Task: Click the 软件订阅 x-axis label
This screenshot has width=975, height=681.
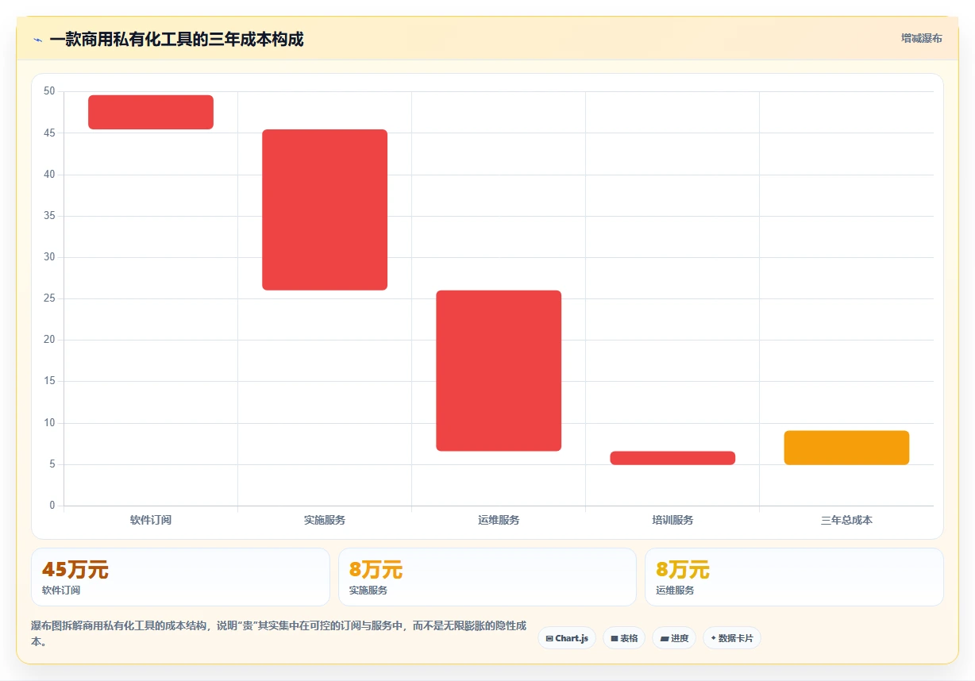Action: (151, 520)
